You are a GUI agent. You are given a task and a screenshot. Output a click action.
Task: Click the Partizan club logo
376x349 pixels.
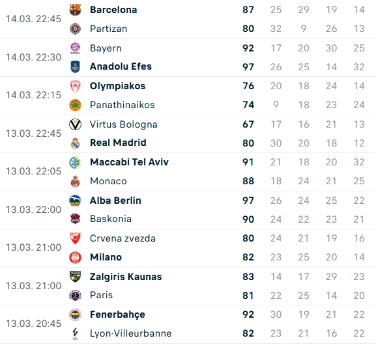pos(75,29)
